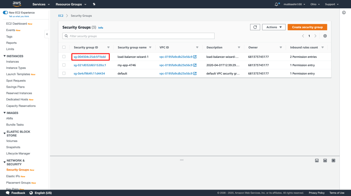Open Volumes in sidebar
This screenshot has height=196, width=351.
[12, 141]
